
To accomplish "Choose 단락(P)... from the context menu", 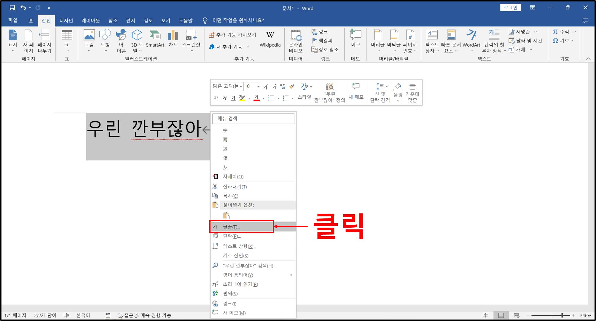I will pos(232,236).
